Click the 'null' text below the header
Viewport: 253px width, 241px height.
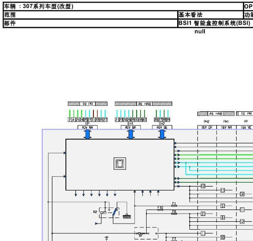(x=200, y=31)
